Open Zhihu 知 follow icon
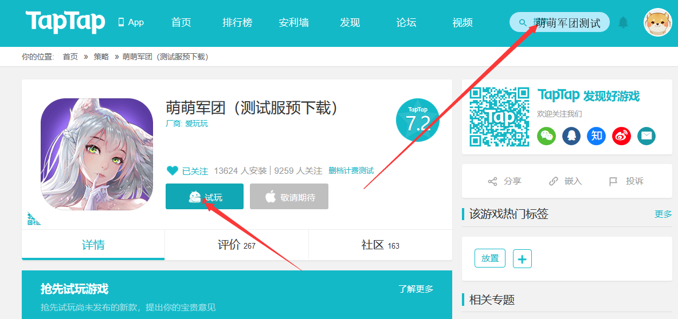This screenshot has height=319, width=678. coord(596,136)
